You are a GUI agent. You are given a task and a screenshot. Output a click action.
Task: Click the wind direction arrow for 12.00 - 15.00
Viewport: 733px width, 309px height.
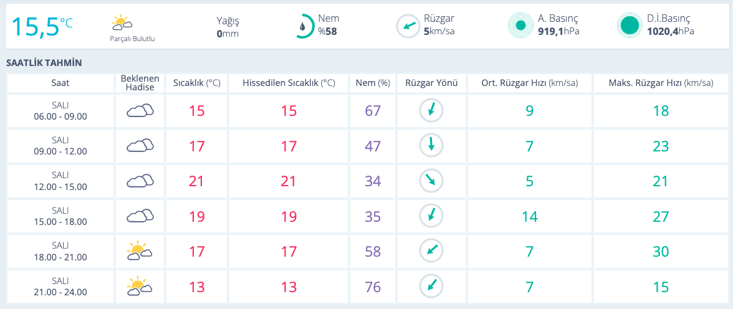(x=431, y=181)
